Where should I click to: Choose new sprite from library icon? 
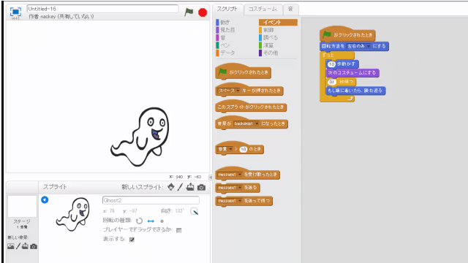coord(170,187)
